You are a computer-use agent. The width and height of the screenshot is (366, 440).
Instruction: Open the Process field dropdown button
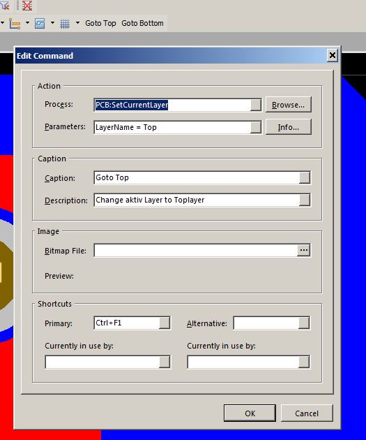[x=255, y=105]
